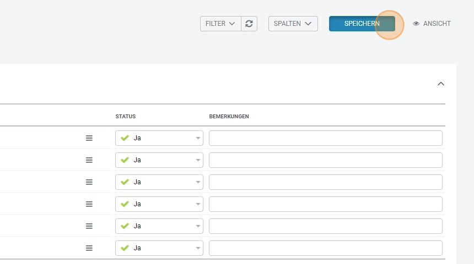Focus the first row Bemerkungen field

(325, 138)
